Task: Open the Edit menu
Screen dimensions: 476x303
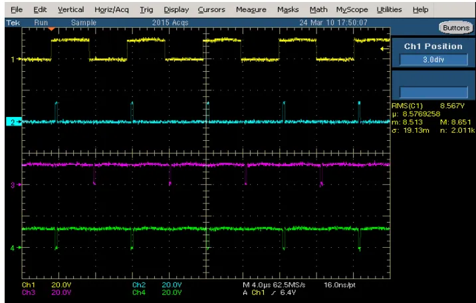Action: [40, 10]
